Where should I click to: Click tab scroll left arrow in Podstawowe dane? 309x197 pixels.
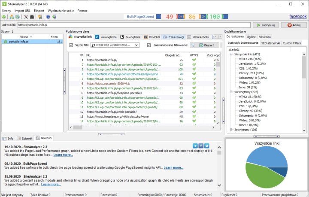(216, 36)
